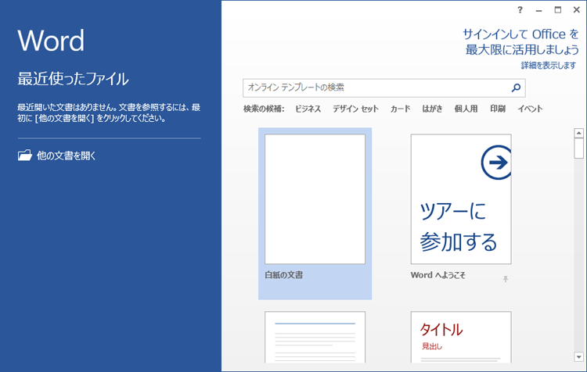Click the template list scrollbar thumb

[x=578, y=148]
